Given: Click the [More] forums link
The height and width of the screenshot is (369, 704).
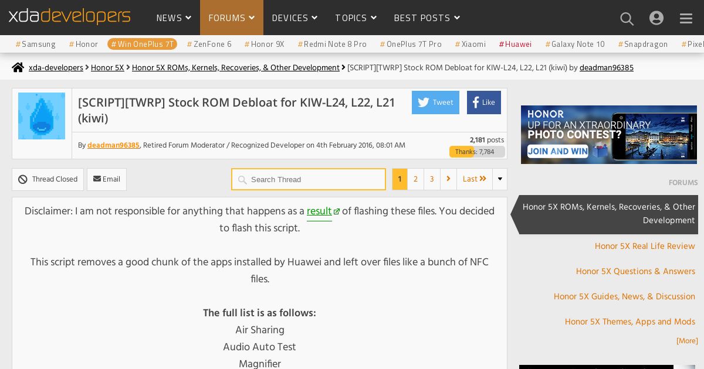Looking at the screenshot, I should click(x=687, y=341).
